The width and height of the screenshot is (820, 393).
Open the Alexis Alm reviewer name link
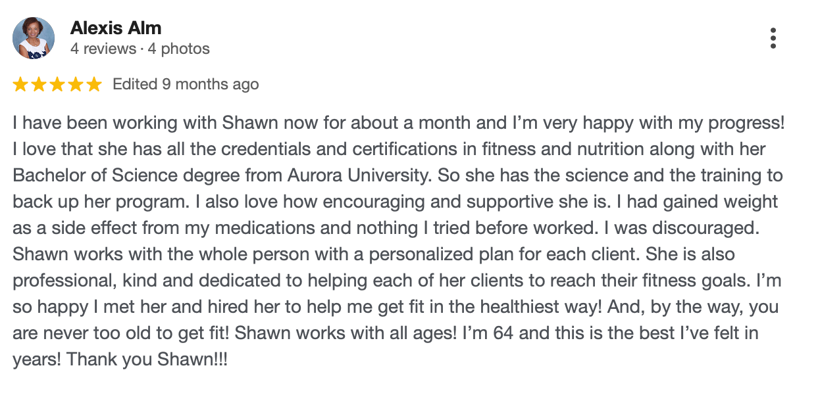(x=116, y=28)
